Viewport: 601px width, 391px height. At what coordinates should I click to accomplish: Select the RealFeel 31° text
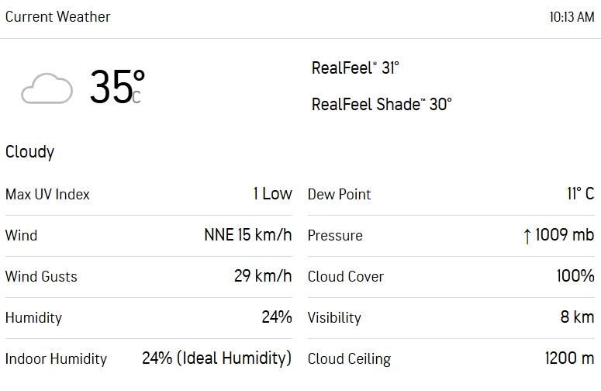coord(355,67)
